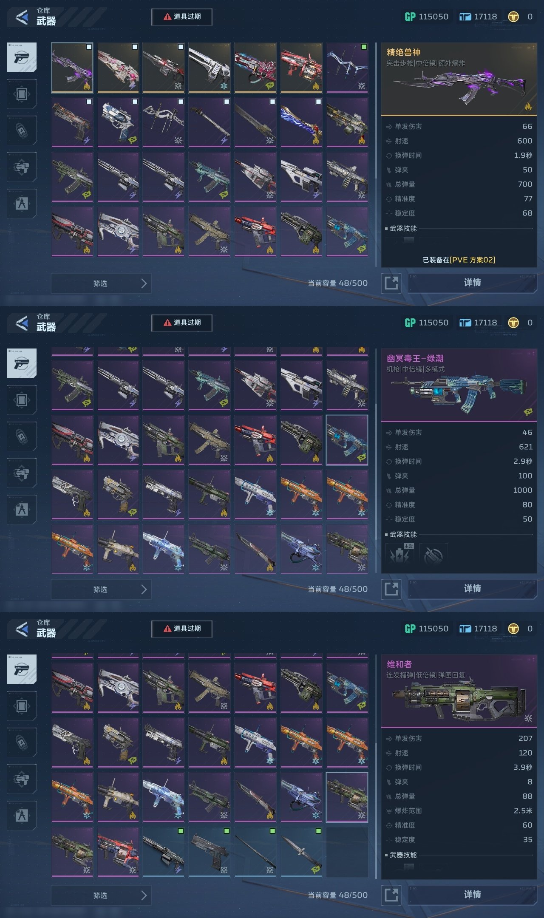Click the back arrow beside the 精绝兽神 screen title

22,17
